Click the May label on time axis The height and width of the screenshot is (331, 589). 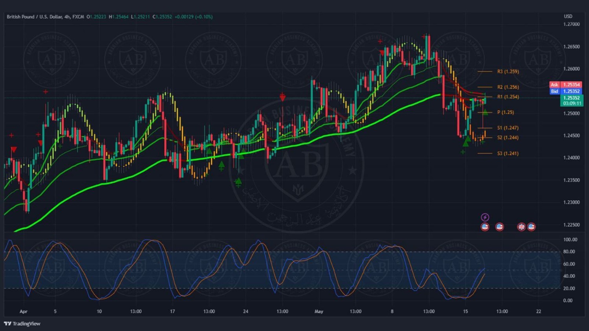point(319,311)
